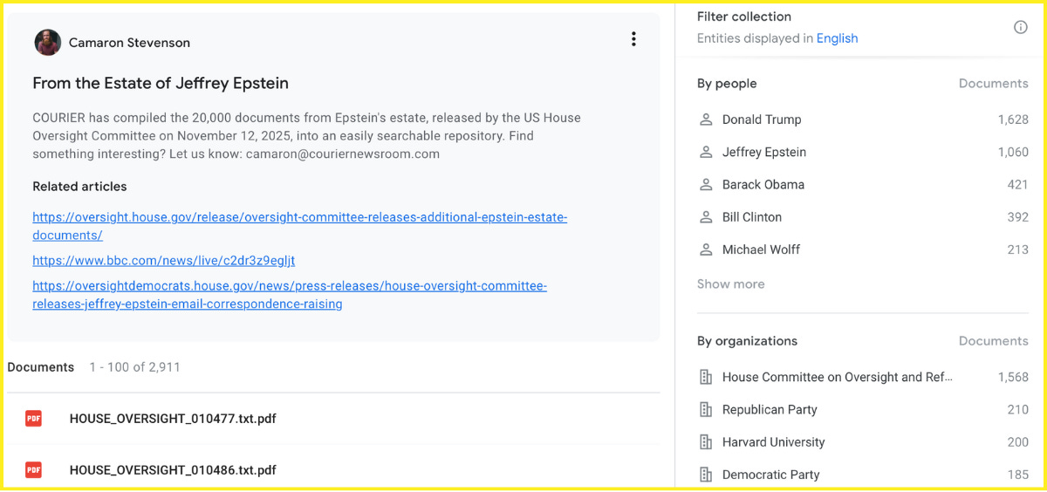
Task: Click the PDF icon for HOUSE_OVERSIGHT_010477.txt.pdf
Action: 33,419
